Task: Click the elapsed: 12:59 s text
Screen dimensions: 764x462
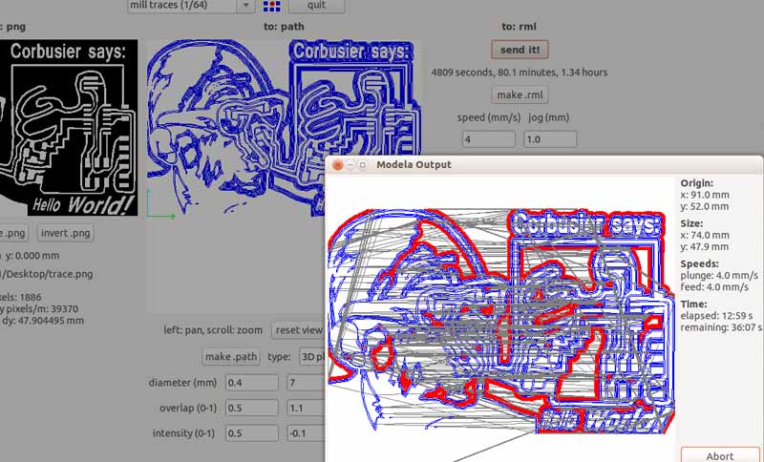Action: [716, 316]
